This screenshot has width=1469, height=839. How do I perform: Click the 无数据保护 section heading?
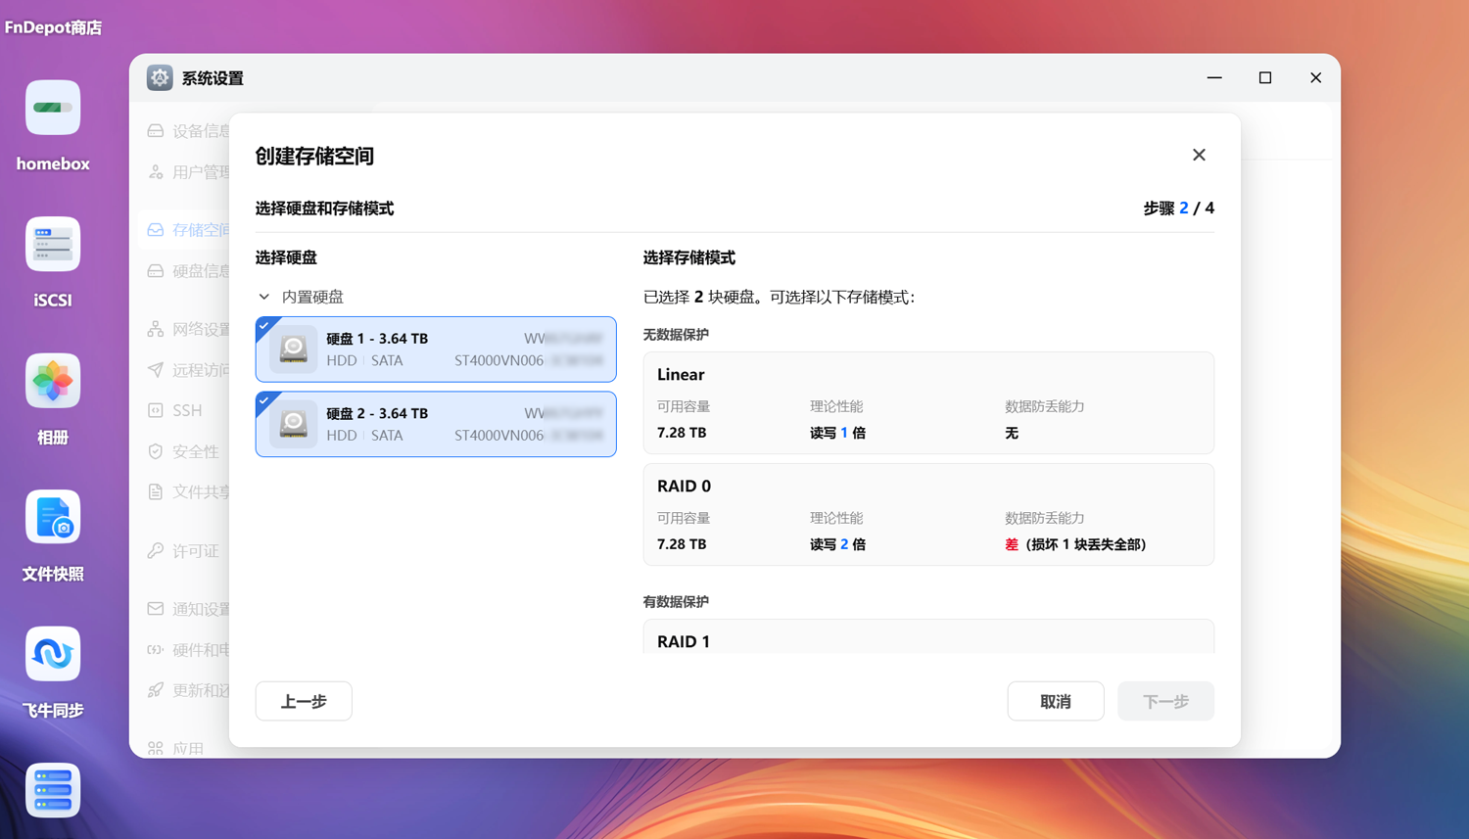[x=676, y=335]
